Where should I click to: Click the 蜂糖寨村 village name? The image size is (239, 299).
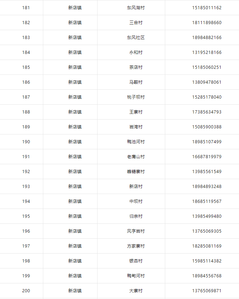136,171
